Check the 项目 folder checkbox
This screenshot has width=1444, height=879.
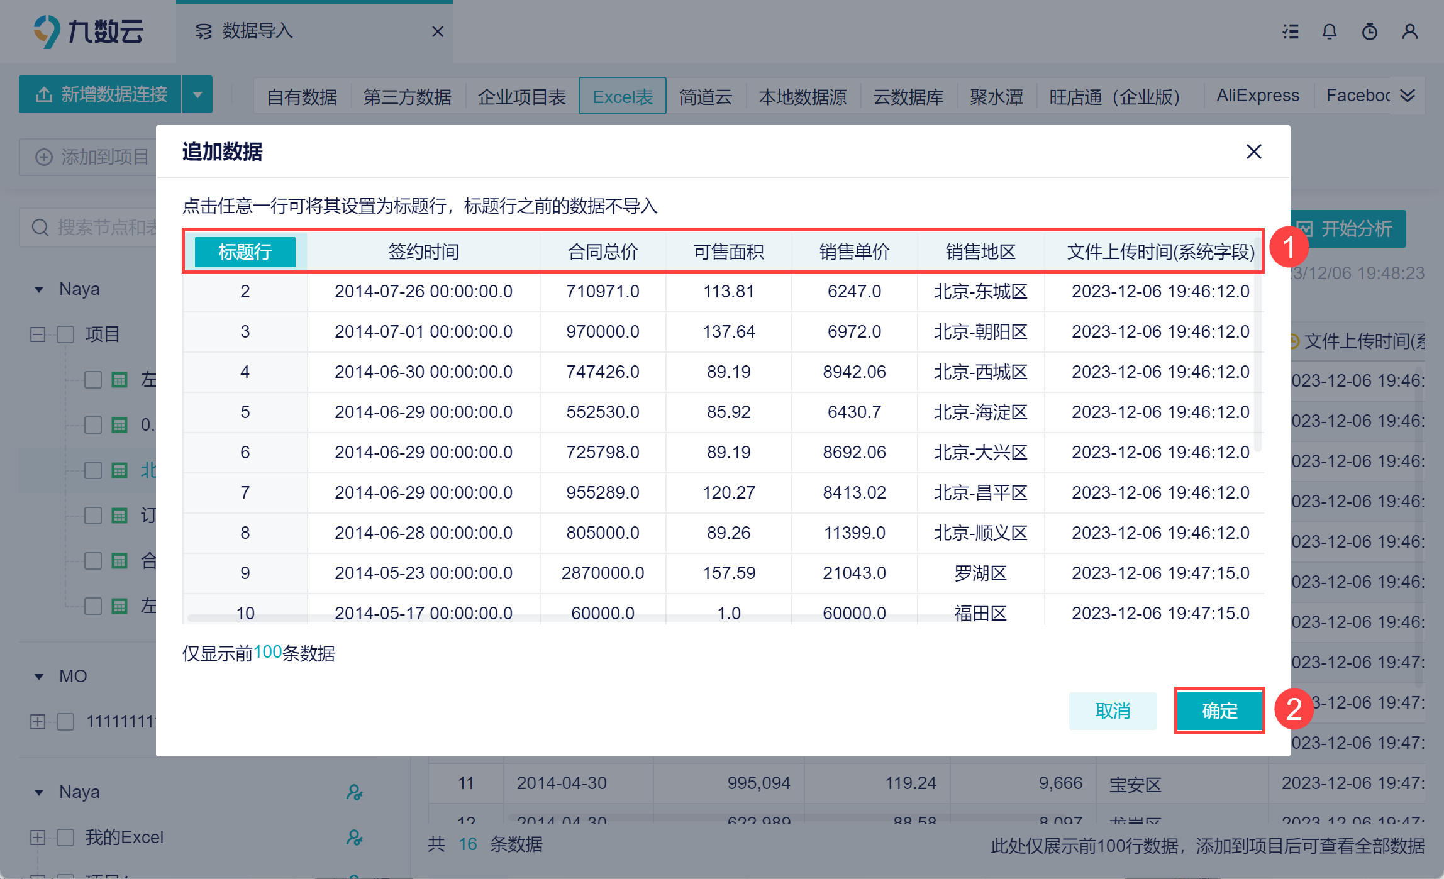[65, 334]
